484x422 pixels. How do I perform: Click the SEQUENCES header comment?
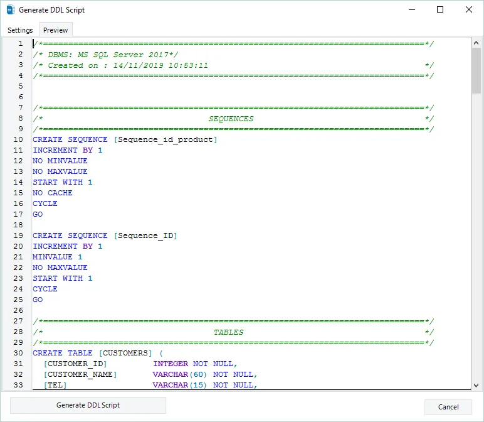(231, 119)
